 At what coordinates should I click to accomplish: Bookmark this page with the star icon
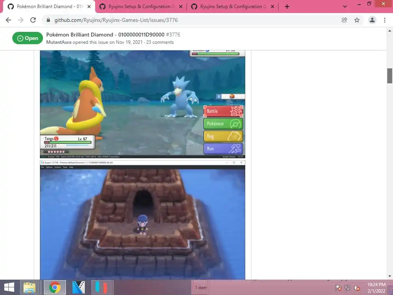coord(357,20)
